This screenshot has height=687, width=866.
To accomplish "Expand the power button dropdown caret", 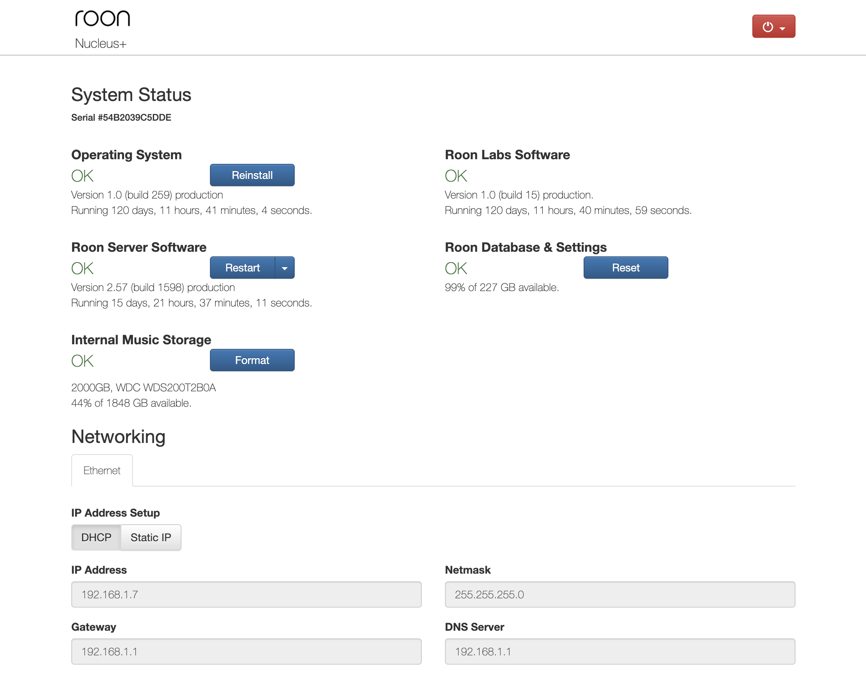I will 782,29.
